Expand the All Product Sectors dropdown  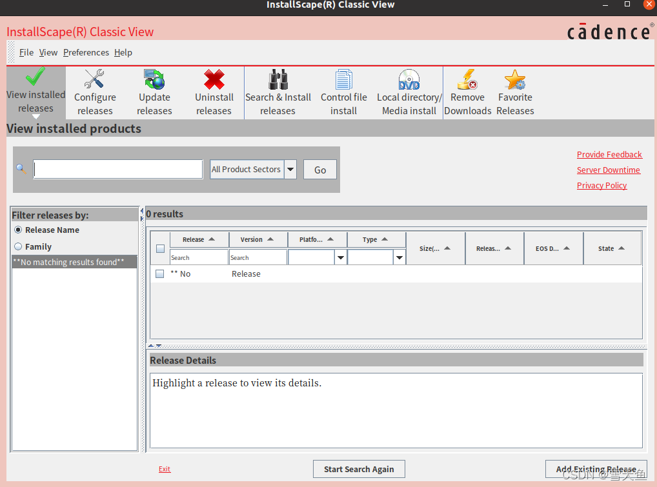coord(290,170)
